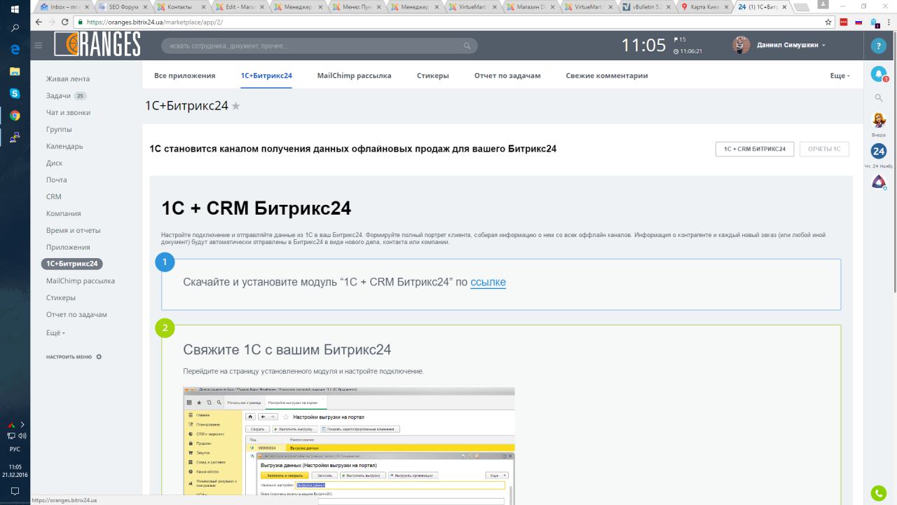Expand the 'Еще' dropdown in top tabs

point(840,76)
